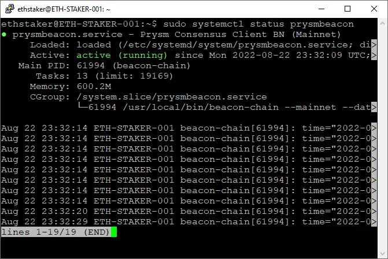Minimize the terminal window
This screenshot has height=259, width=388.
[x=322, y=9]
